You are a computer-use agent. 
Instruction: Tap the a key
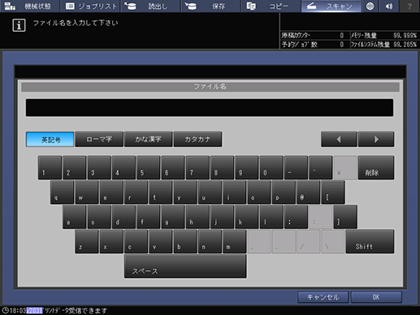click(x=75, y=217)
